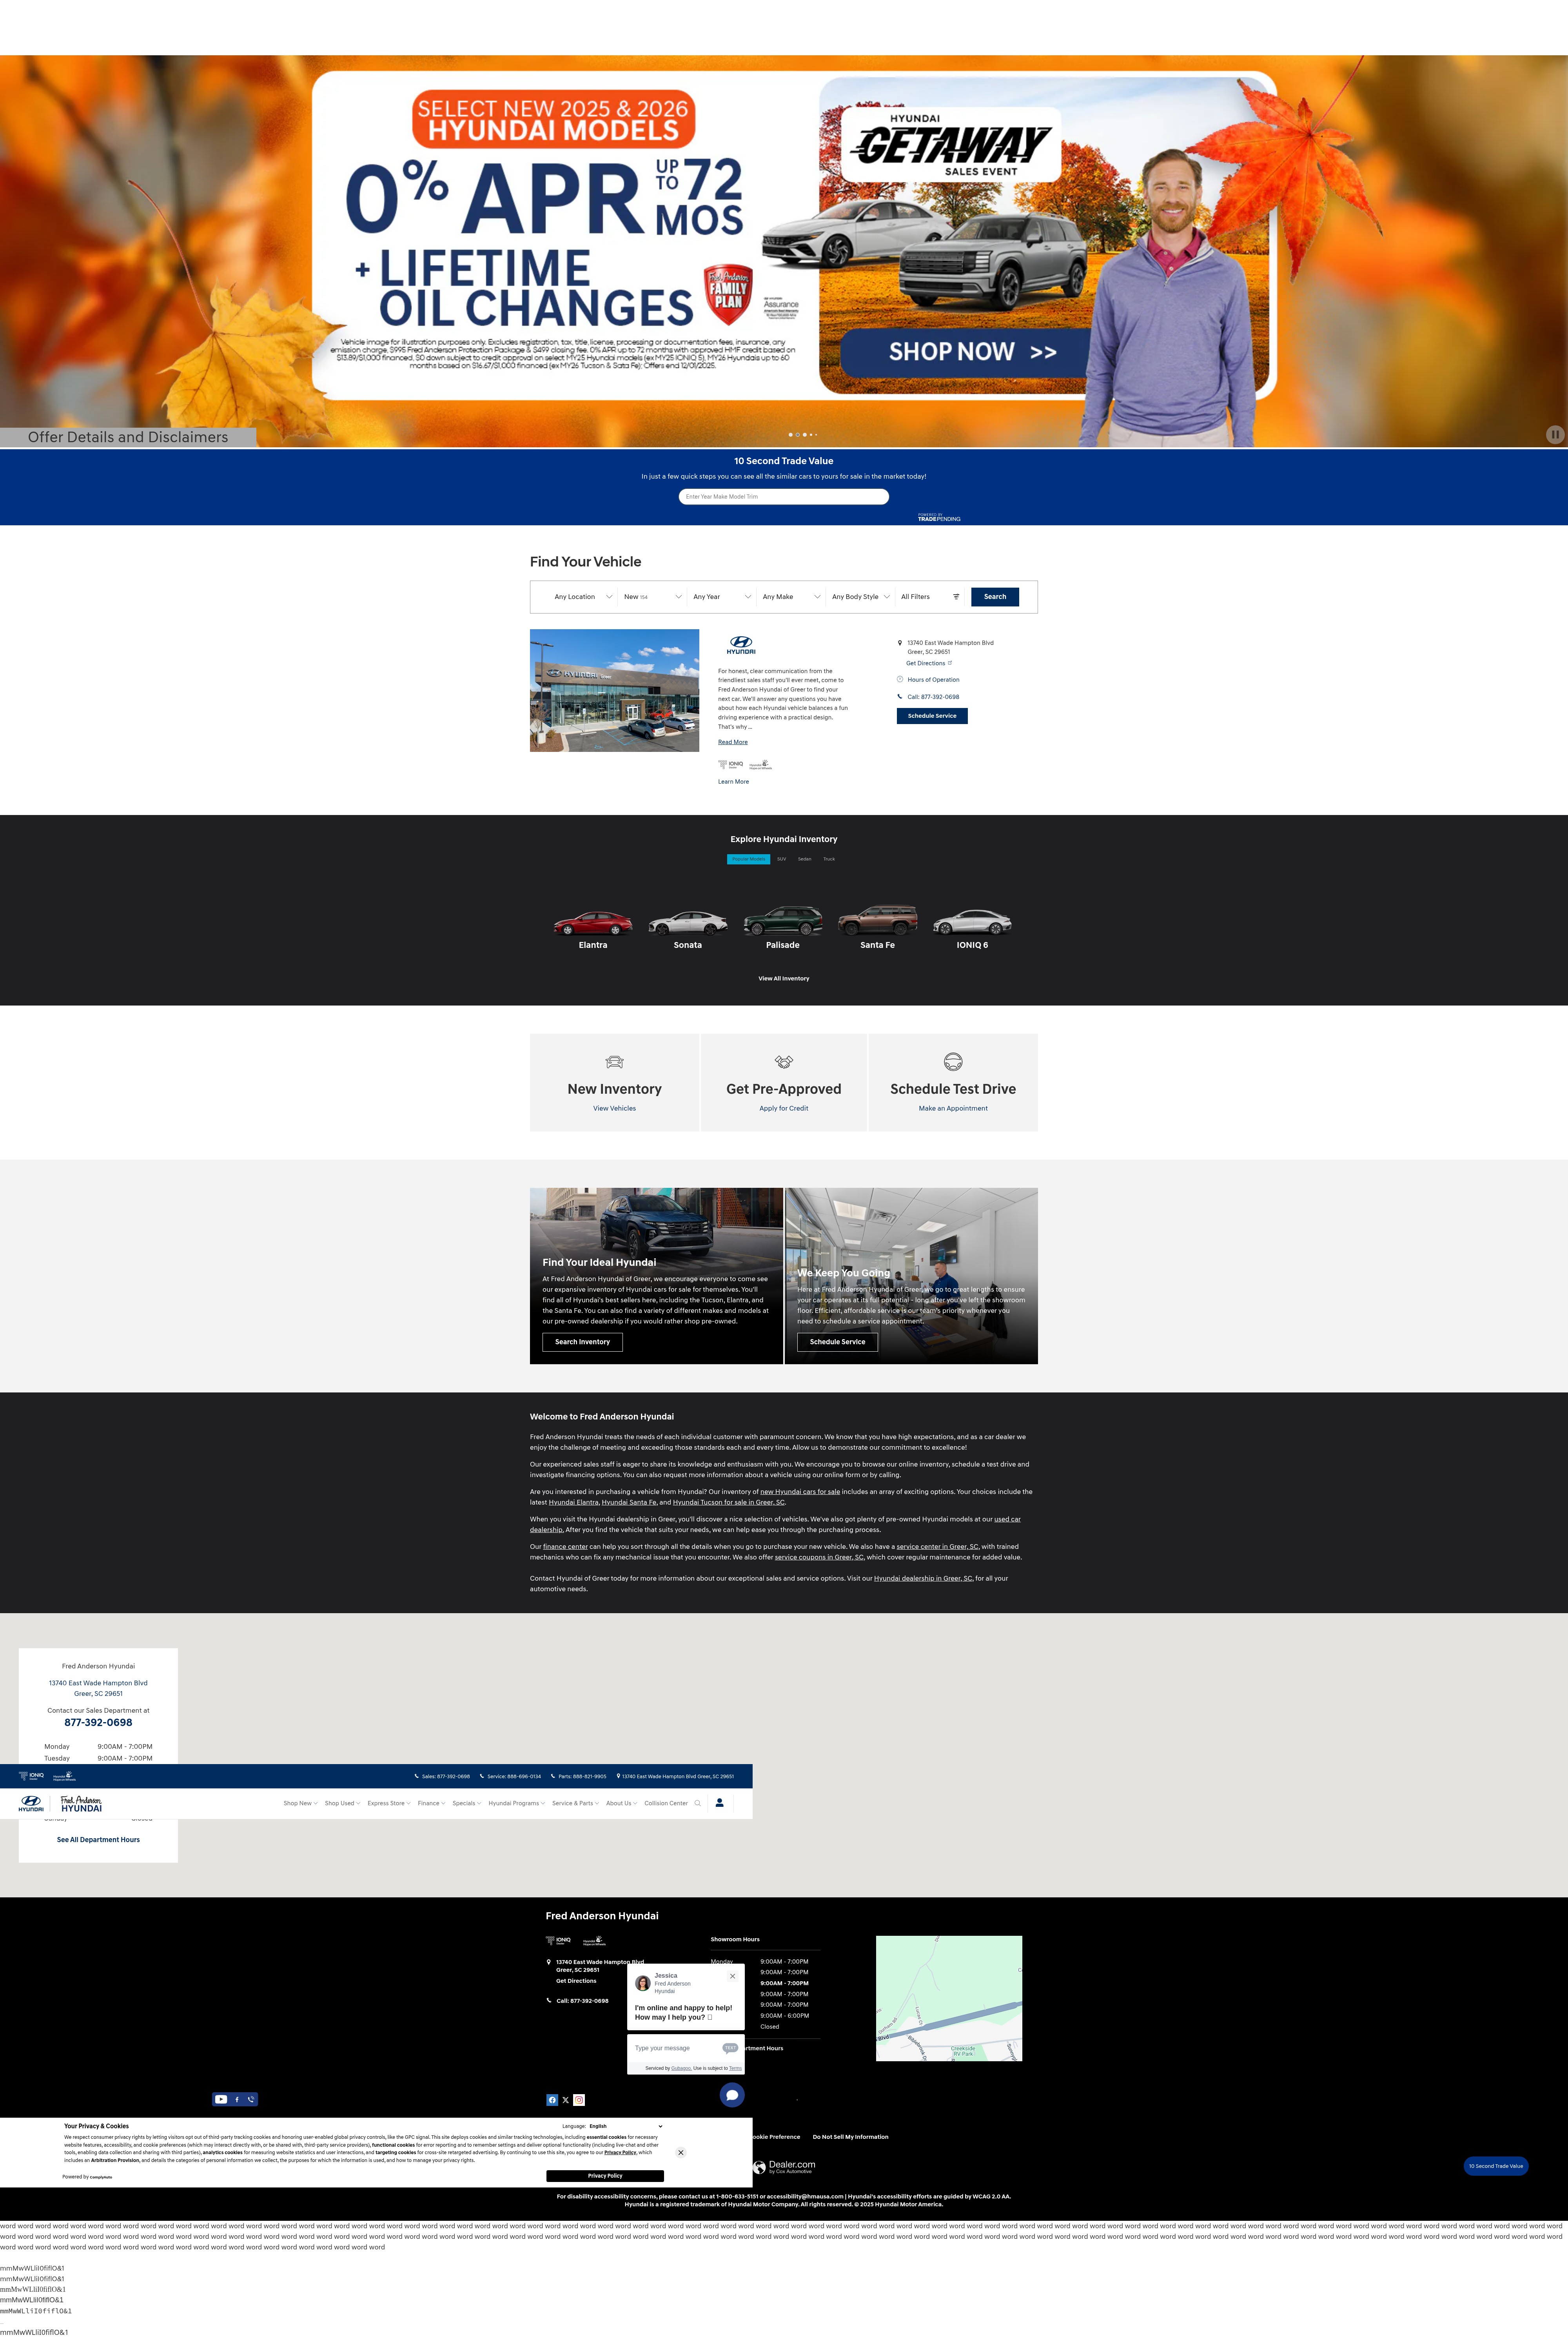
Task: Click Search Inventory on the Tucson image
Action: click(582, 1342)
